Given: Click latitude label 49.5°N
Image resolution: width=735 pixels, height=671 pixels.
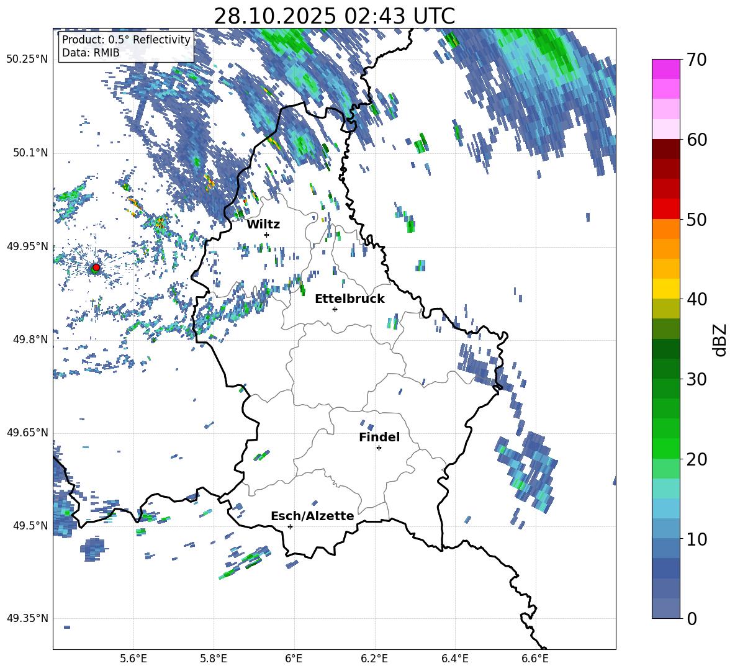Looking at the screenshot, I should (x=30, y=525).
